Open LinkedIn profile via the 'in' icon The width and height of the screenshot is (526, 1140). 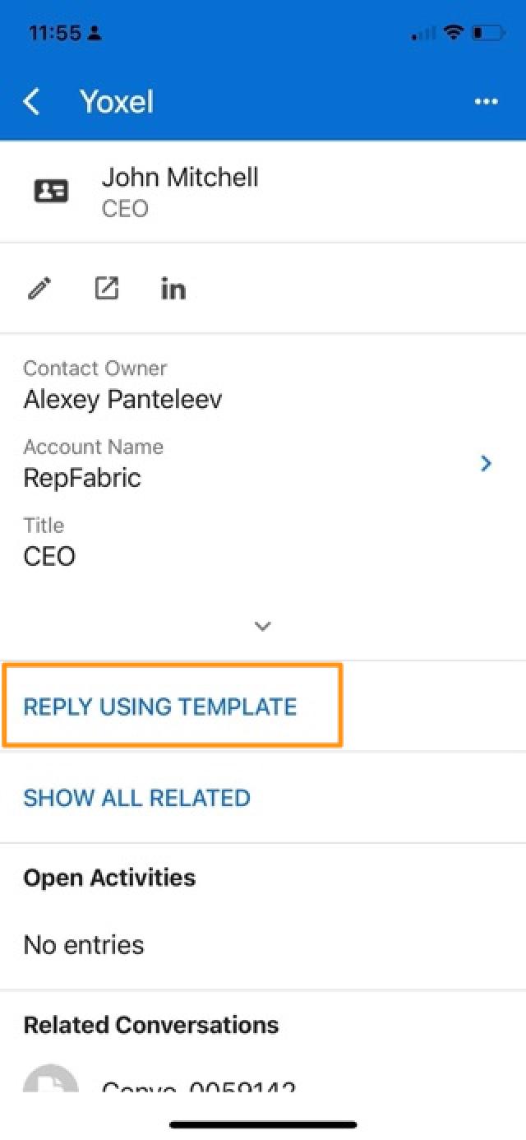pyautogui.click(x=173, y=289)
